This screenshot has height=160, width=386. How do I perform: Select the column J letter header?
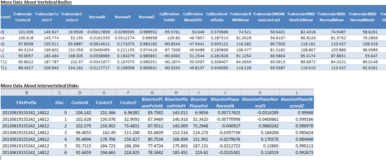[225, 92]
